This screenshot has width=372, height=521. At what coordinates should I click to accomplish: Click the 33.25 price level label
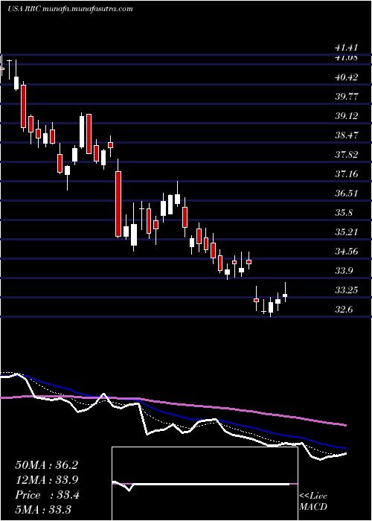point(346,290)
